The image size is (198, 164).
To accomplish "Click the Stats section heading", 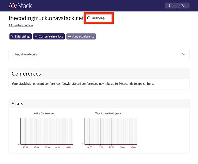I will point(18,104).
